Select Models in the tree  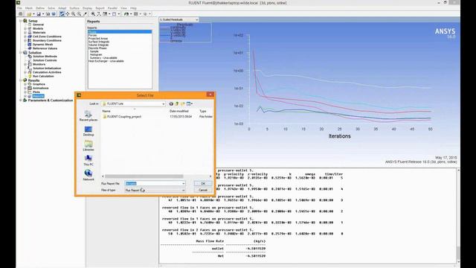click(x=38, y=28)
